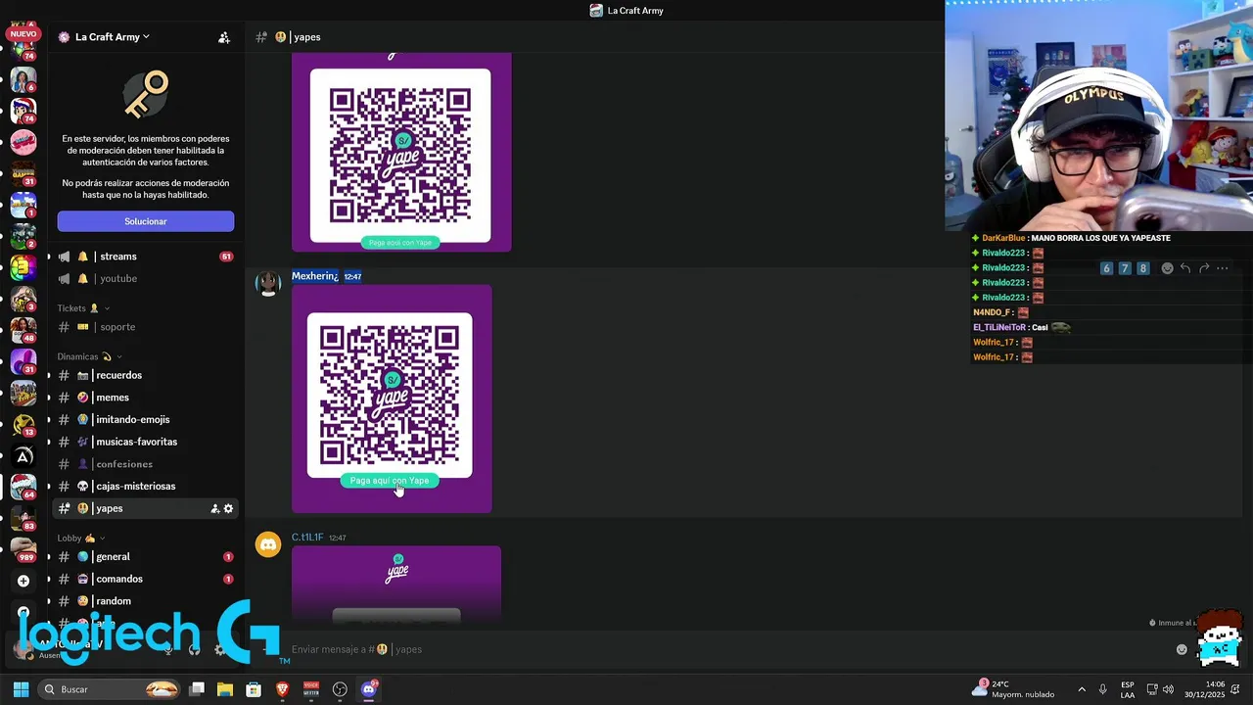Viewport: 1253px width, 705px height.
Task: Open the musicas-favoritas channel
Action: pyautogui.click(x=136, y=442)
